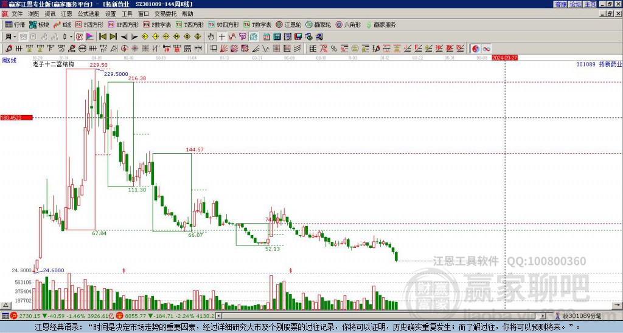
Task: Open the 帮助 menu
Action: coord(187,14)
